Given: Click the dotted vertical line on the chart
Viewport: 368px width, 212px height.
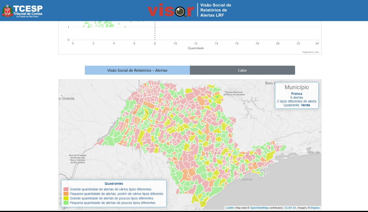Looking at the screenshot, I should [155, 32].
